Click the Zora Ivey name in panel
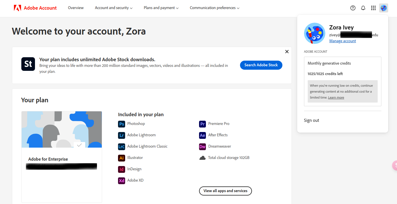Screen dimensions: 397x204 click(342, 27)
